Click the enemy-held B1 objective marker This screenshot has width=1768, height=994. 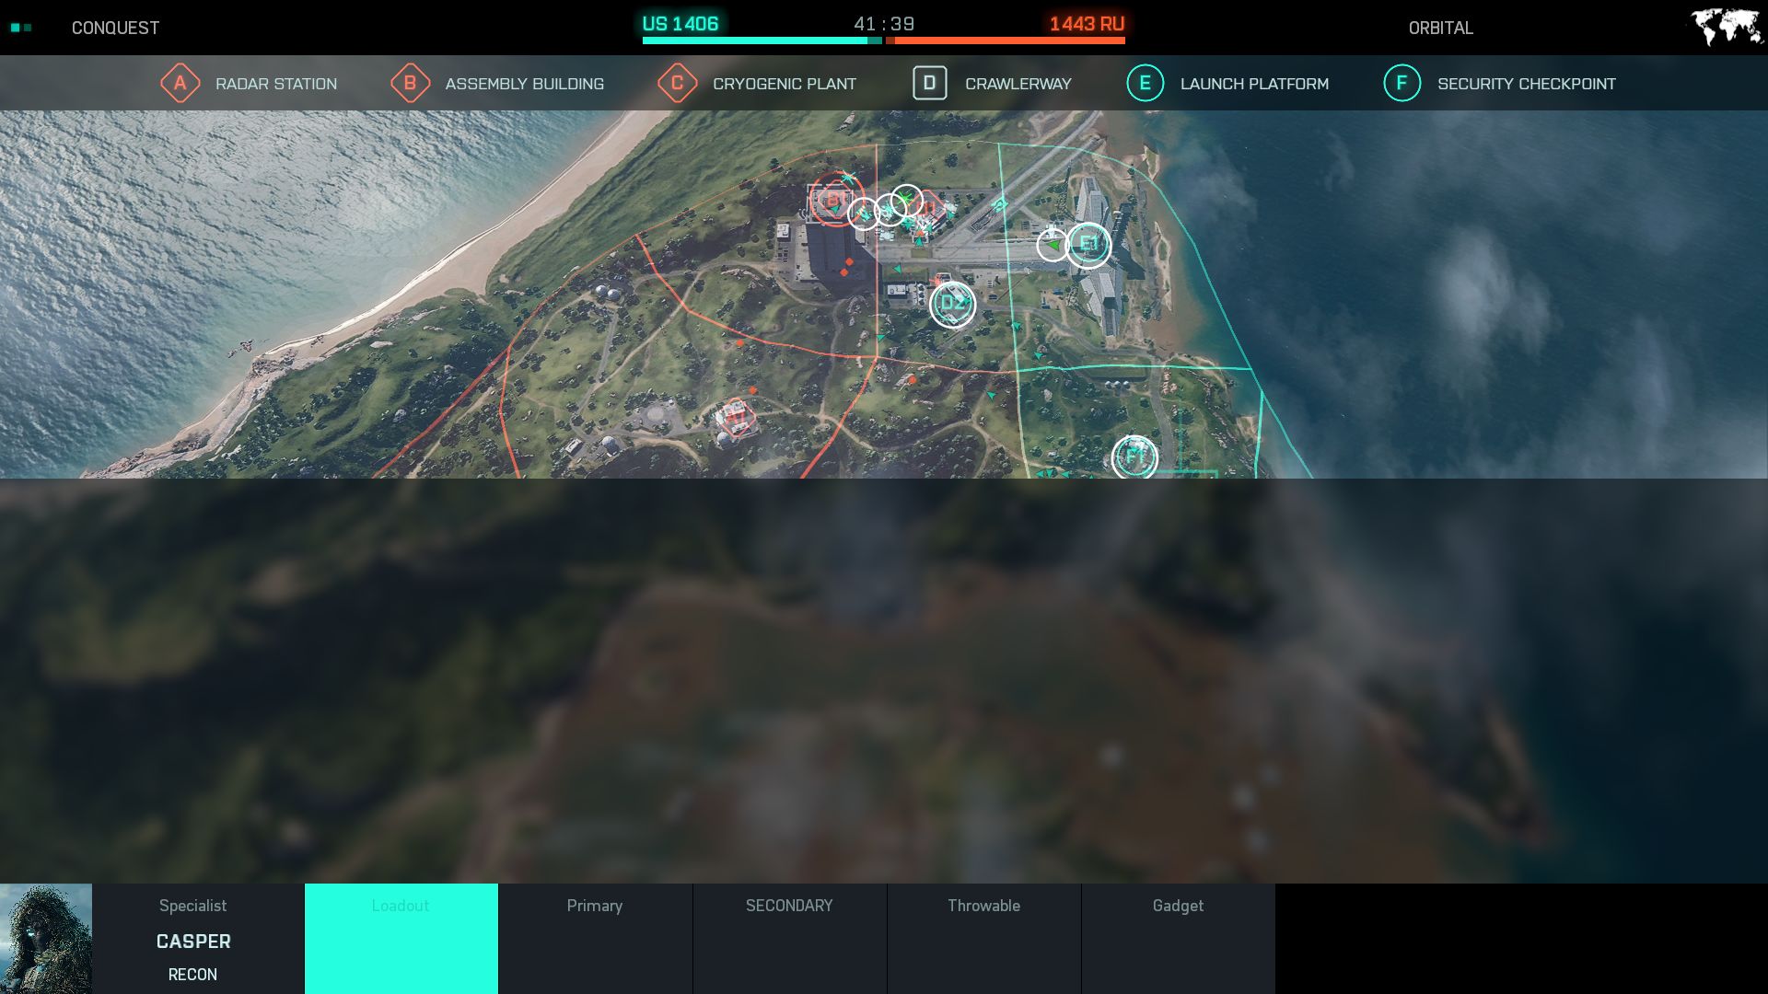coord(834,200)
